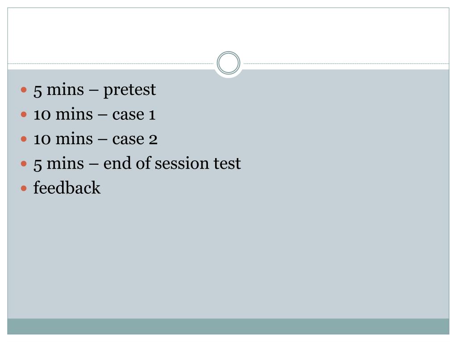The image size is (457, 342).
Task: Click the bullet before "10 mins – case 2"
Action: [25, 139]
